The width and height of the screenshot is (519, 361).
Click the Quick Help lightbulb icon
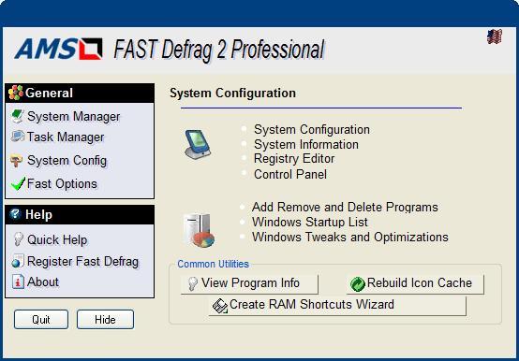click(18, 238)
